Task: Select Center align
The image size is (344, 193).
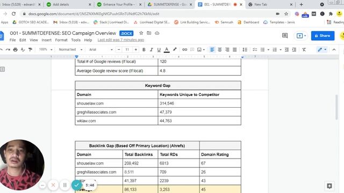Action: pyautogui.click(x=220, y=50)
